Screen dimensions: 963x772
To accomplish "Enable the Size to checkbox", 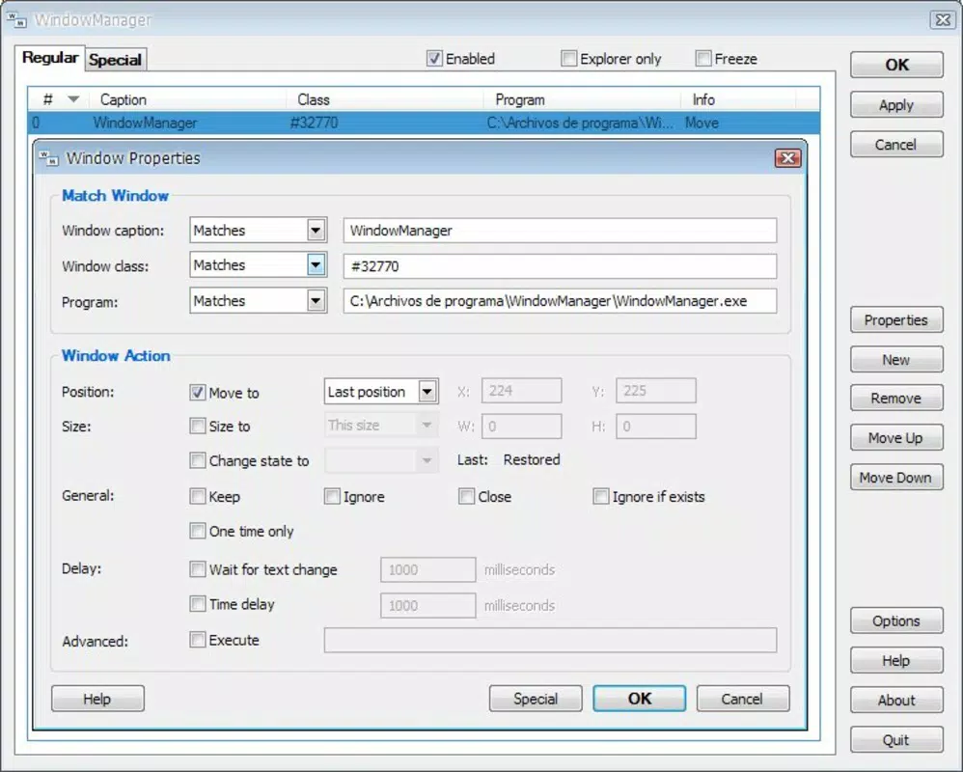I will [x=197, y=426].
